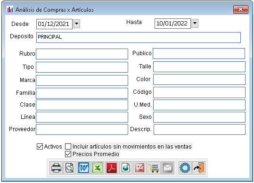
Task: Click into the Rubro field
Action: [82, 54]
